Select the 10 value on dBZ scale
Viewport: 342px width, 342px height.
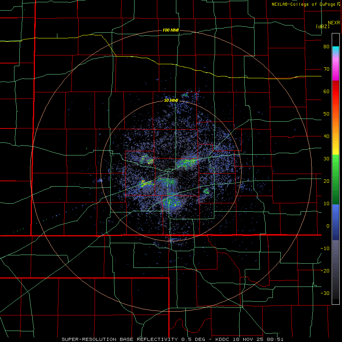pyautogui.click(x=326, y=204)
